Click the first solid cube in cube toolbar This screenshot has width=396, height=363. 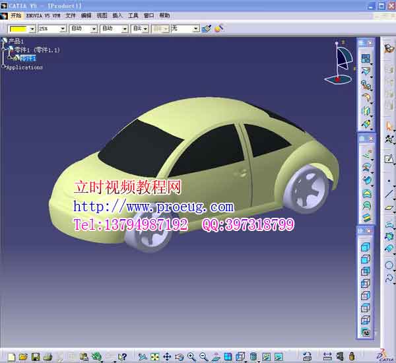(365, 247)
